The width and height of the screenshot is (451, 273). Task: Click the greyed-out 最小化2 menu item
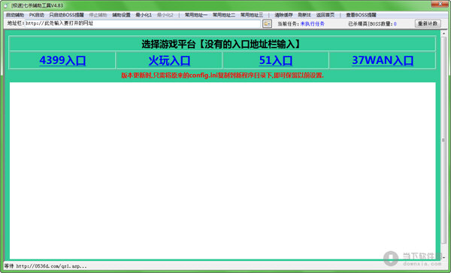[x=165, y=15]
